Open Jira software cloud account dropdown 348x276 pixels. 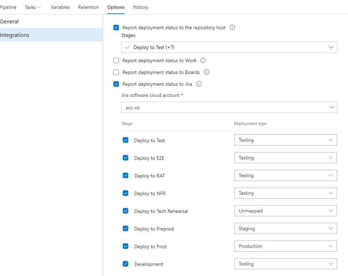[229, 107]
